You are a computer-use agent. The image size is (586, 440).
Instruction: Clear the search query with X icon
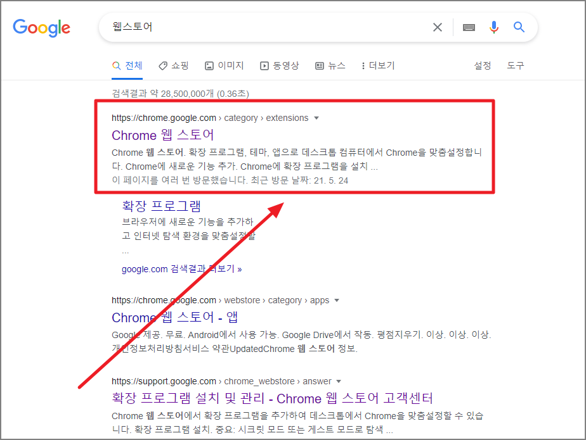[437, 27]
